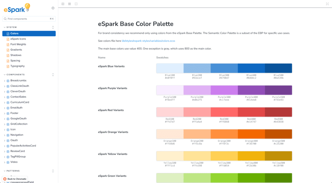Collapse the SYSTEM section
332x183 pixels.
click(x=11, y=27)
